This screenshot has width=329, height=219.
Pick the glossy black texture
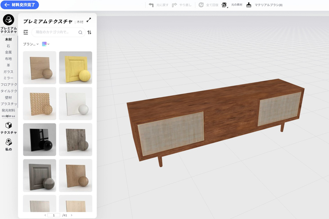[39, 140]
